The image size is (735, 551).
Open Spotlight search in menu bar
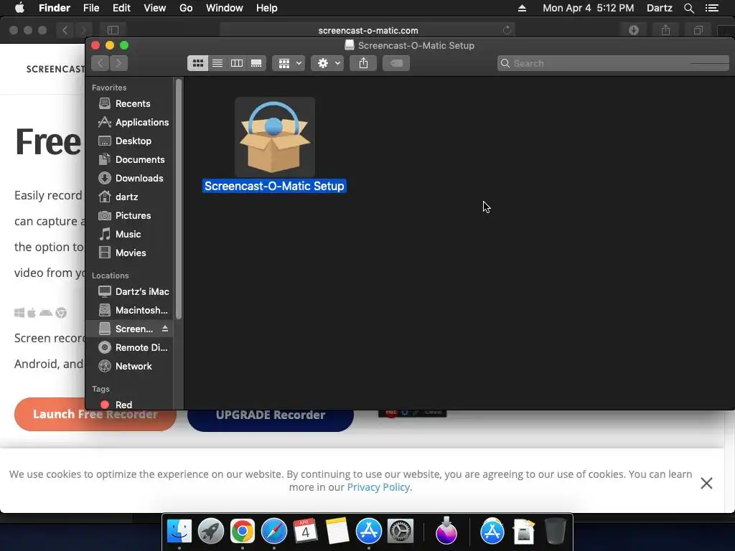point(688,8)
